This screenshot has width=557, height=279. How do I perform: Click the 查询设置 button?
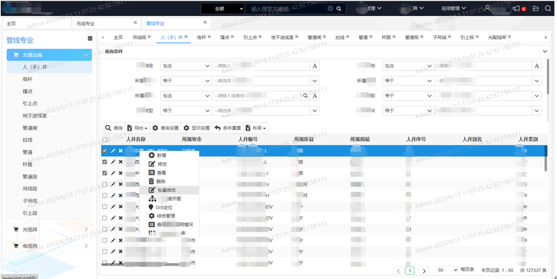(166, 128)
